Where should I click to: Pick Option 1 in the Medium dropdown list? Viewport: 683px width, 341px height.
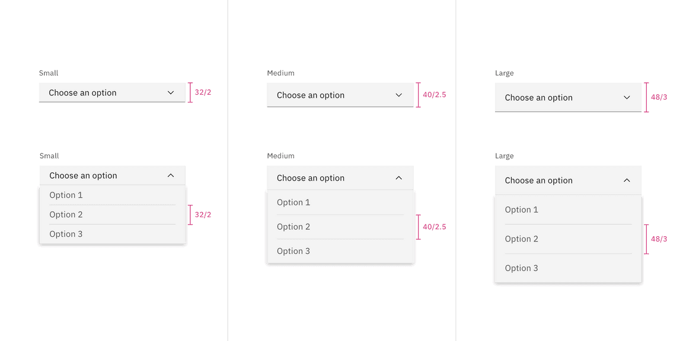293,202
